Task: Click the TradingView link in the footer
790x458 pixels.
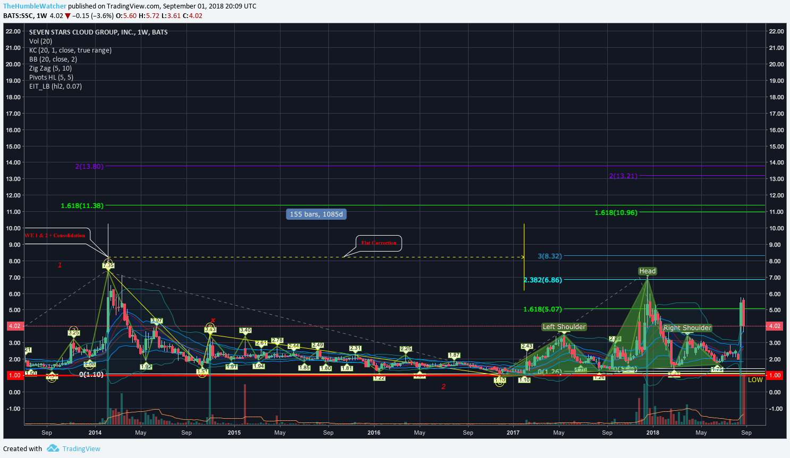Action: [81, 448]
